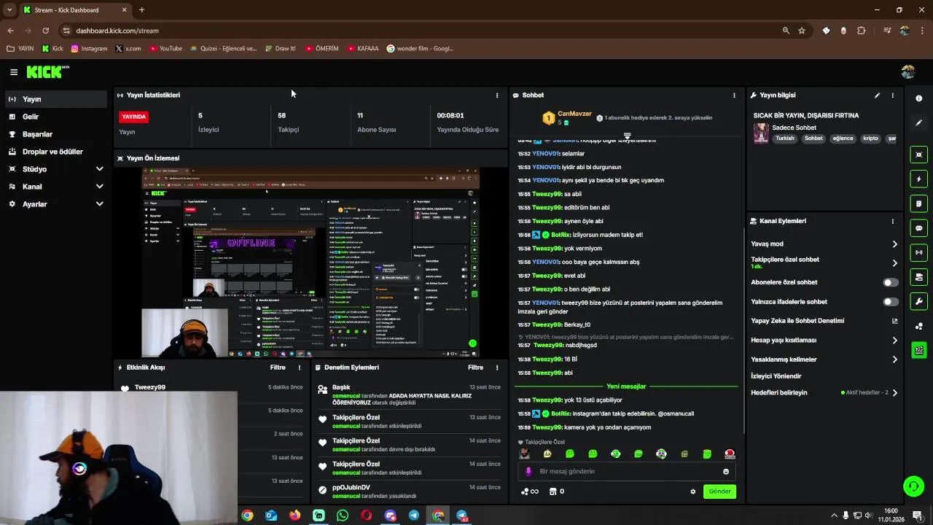Open Yayın bilgisi panel options menu
Viewport: 933px width, 525px height.
(892, 95)
